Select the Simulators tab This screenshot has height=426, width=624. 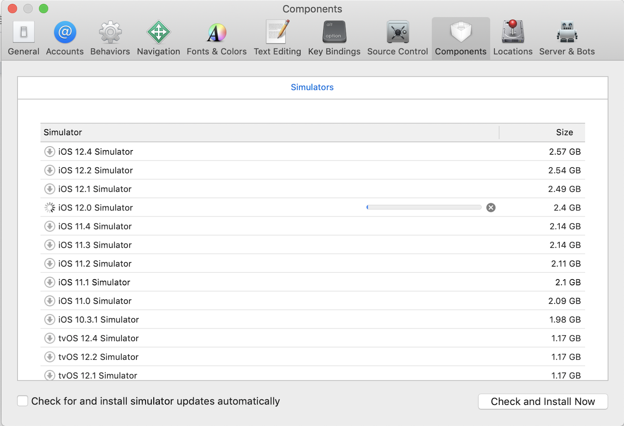(312, 87)
